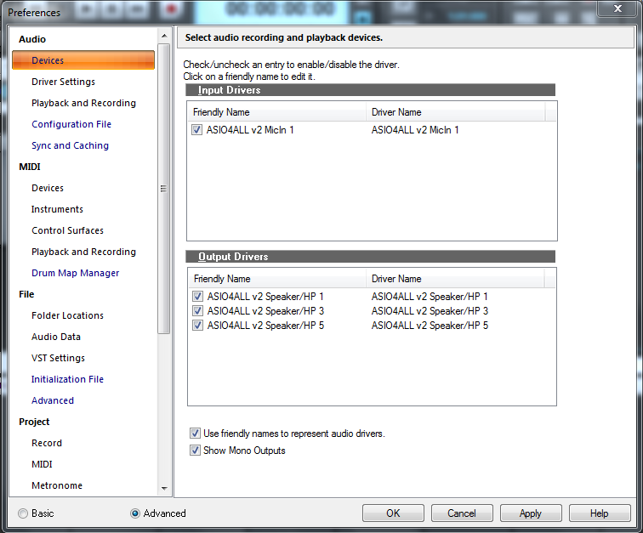Click Output Drivers Friendly Name column header

277,279
